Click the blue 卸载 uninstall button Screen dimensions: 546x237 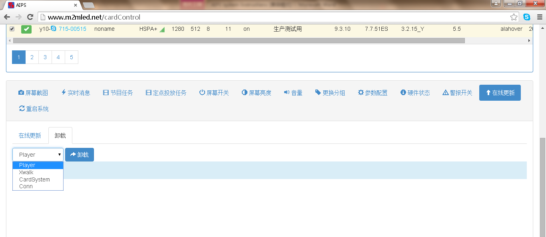click(80, 155)
